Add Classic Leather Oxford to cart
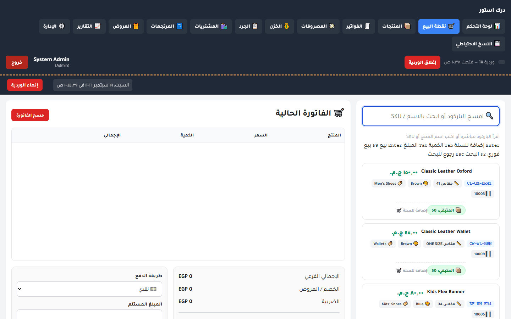Screen dimensions: 511x319 click(x=412, y=210)
